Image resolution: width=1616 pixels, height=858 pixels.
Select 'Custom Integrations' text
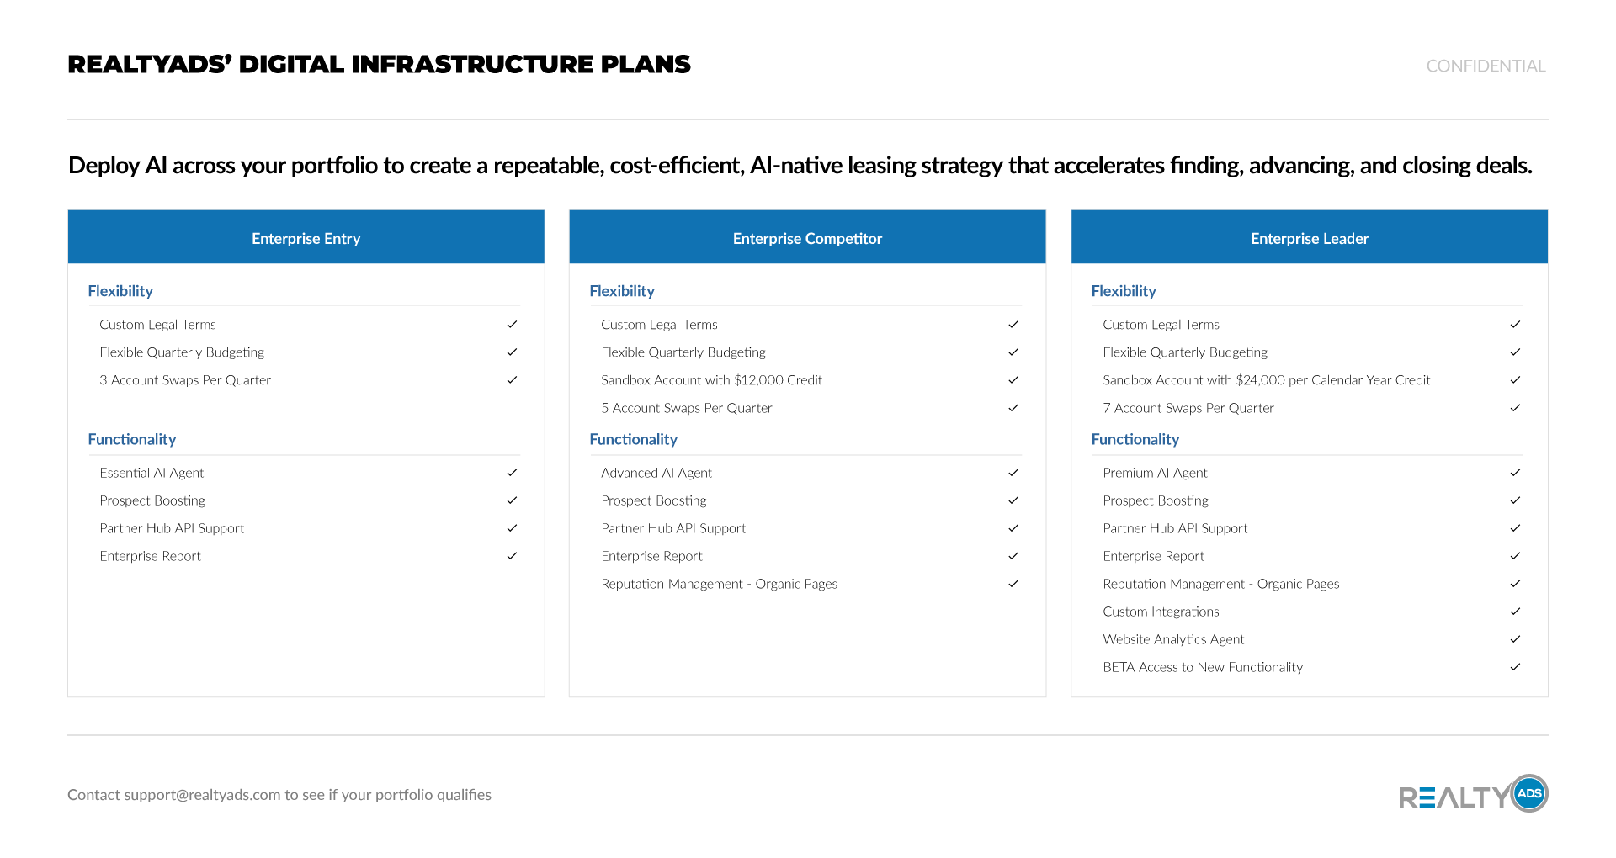coord(1161,612)
